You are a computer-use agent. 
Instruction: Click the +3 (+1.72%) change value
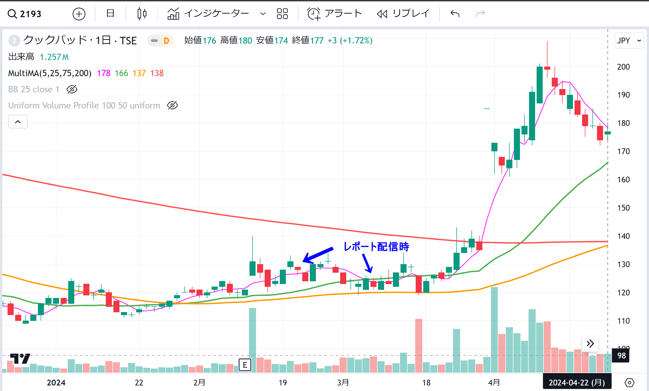coord(350,41)
